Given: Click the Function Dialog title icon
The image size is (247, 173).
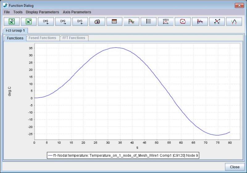Looking at the screenshot, I should pyautogui.click(x=5, y=6).
